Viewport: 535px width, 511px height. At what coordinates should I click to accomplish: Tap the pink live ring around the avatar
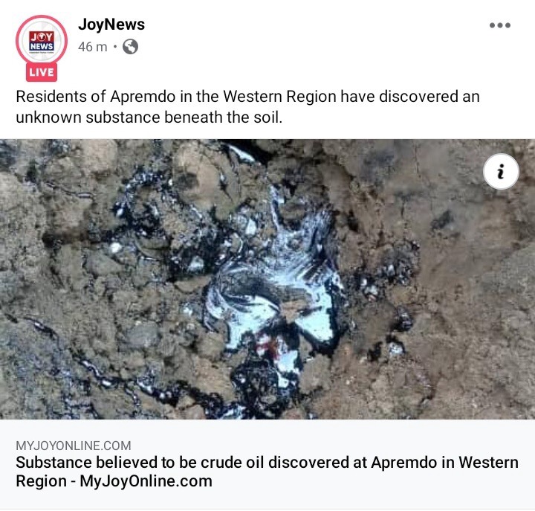(x=42, y=17)
